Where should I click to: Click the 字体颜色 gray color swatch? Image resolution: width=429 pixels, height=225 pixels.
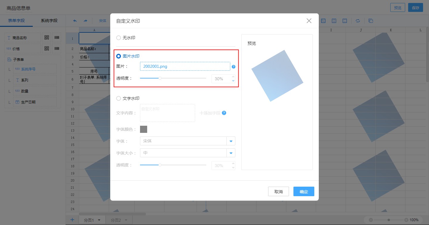click(x=144, y=129)
